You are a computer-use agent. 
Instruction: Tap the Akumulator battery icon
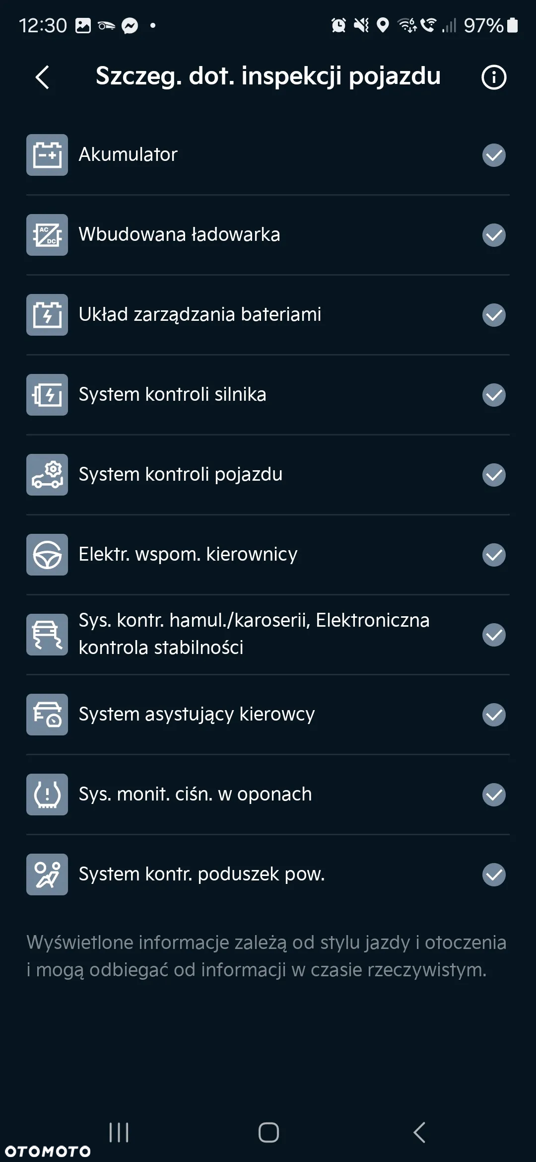coord(47,155)
